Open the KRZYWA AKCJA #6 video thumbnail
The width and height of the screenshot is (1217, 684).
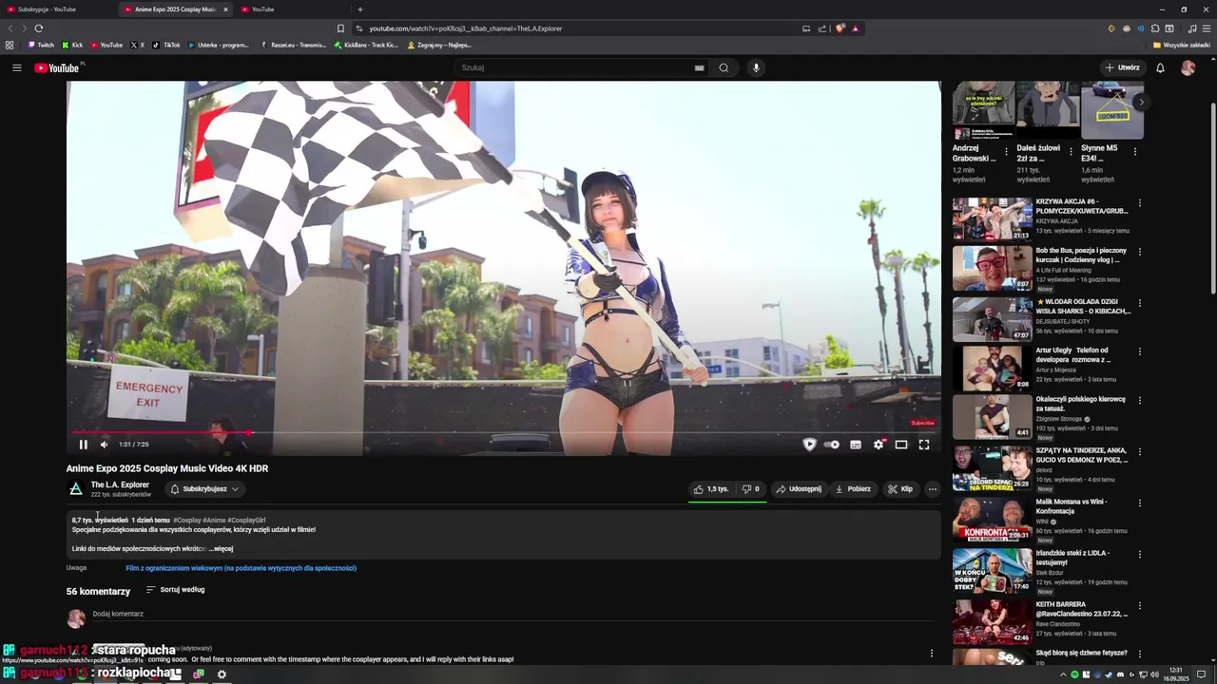[993, 218]
